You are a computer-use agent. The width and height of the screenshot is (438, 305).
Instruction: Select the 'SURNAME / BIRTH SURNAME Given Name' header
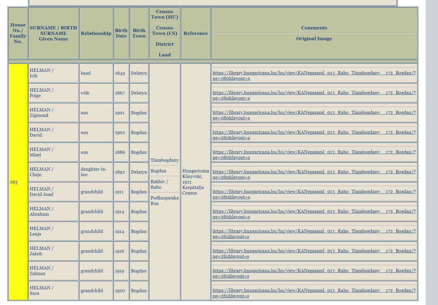tap(53, 33)
